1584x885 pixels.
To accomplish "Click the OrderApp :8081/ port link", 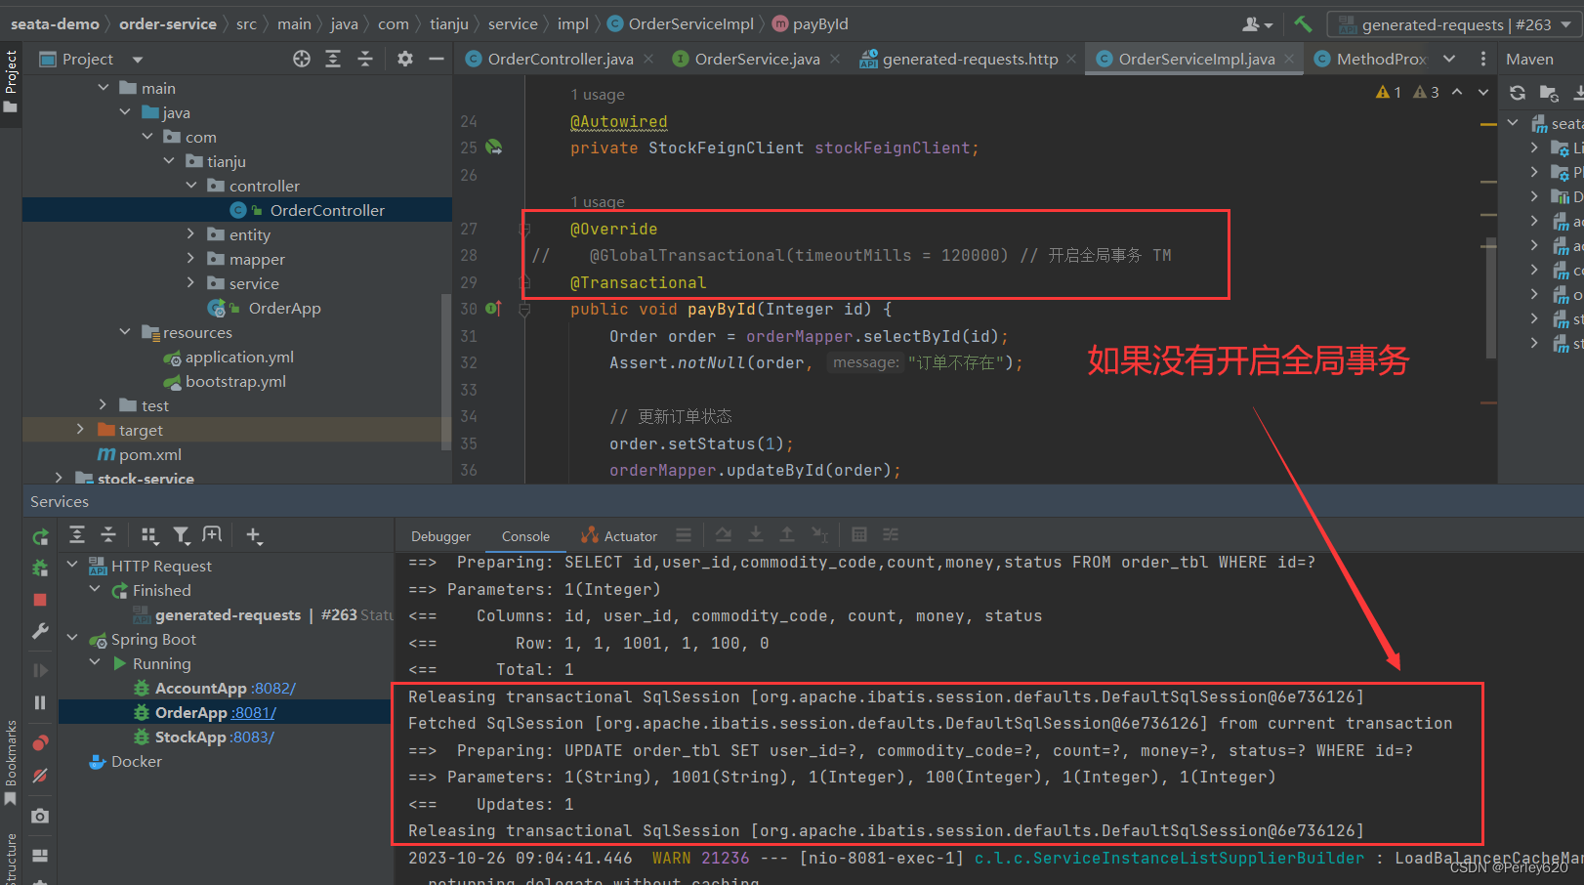I will click(x=254, y=713).
